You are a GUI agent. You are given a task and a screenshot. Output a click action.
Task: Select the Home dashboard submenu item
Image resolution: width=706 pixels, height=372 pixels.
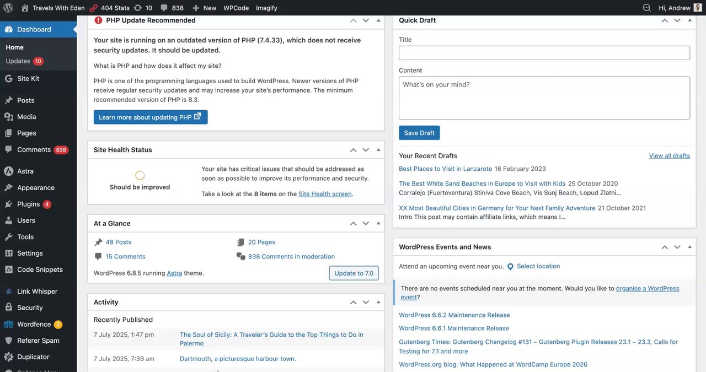(x=15, y=47)
